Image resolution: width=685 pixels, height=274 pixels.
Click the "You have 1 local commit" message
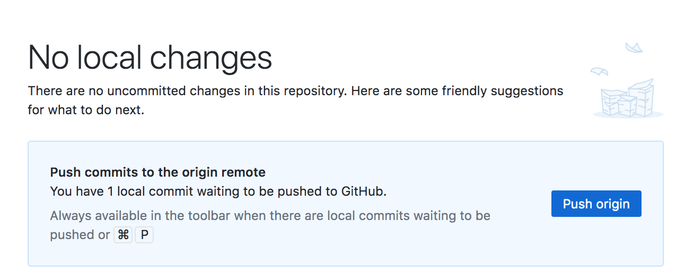tap(218, 191)
